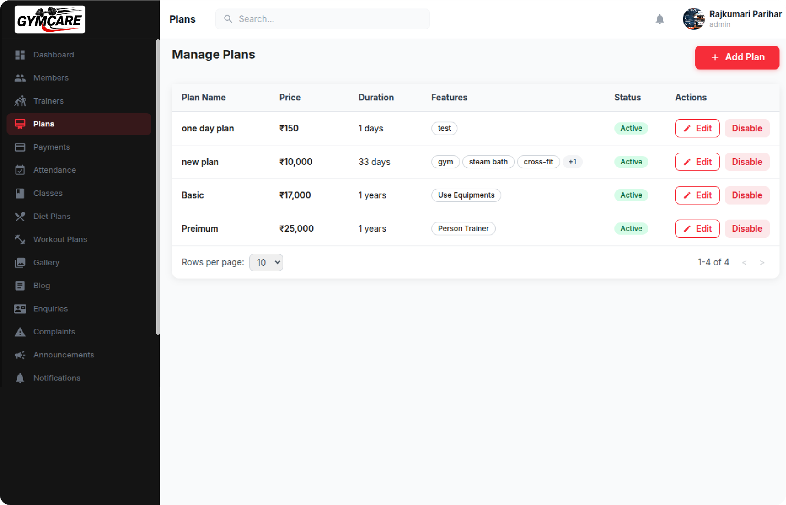Edit the new plan entry

pyautogui.click(x=697, y=161)
